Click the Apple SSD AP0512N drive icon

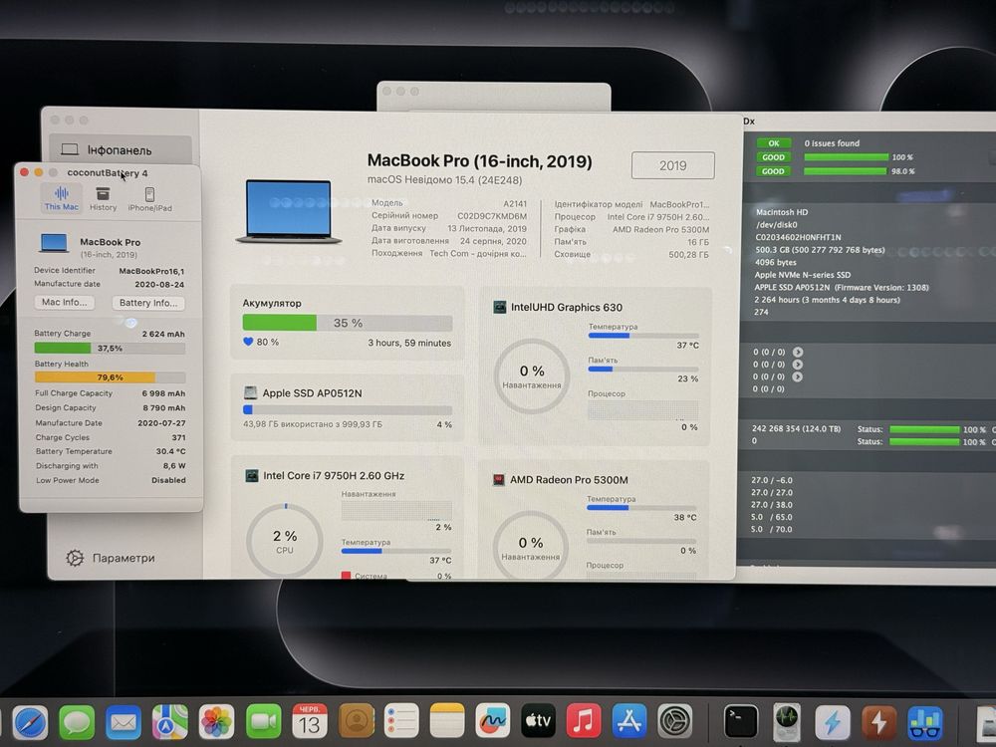coord(250,392)
